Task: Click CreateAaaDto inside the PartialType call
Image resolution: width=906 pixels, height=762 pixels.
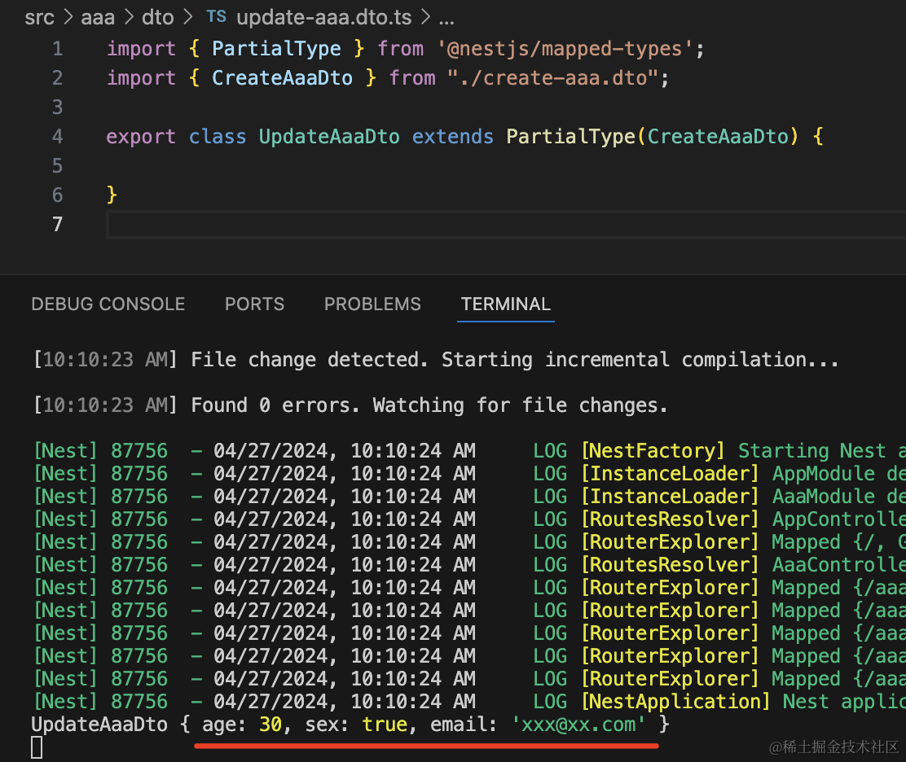Action: click(x=719, y=136)
